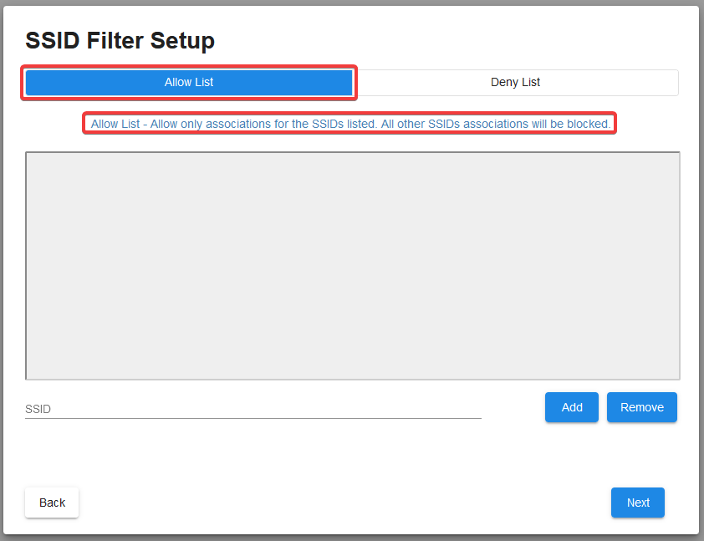
Task: Add the typed SSID to the list
Action: (x=571, y=407)
